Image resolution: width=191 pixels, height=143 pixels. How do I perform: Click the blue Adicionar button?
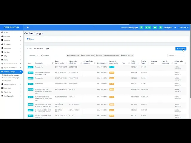181,49
